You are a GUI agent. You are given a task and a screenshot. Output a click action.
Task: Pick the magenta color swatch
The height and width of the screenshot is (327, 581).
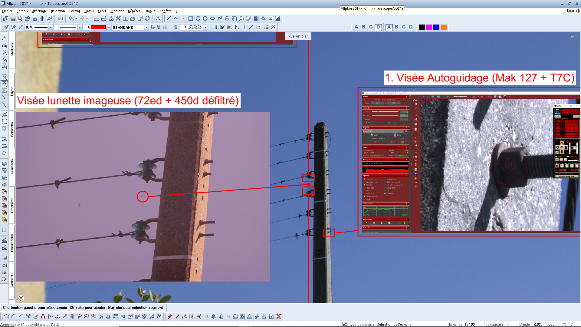point(429,27)
